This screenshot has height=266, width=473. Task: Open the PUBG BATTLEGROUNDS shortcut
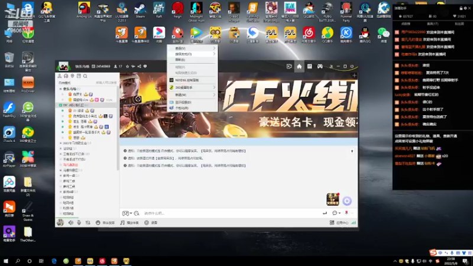click(328, 12)
